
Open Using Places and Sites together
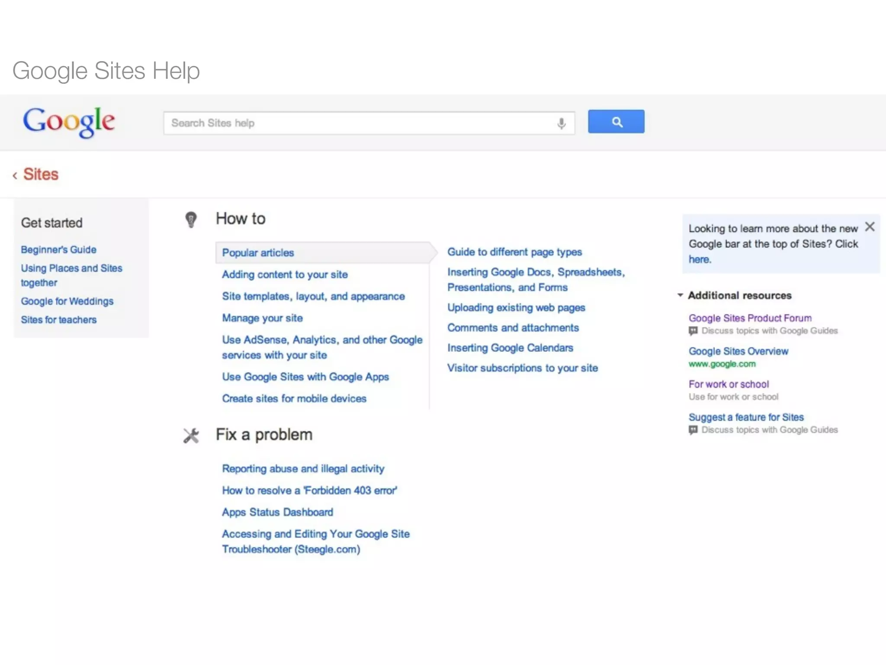coord(72,275)
